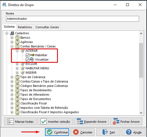
Task: Click the tree scrollbar up arrow
Action: pyautogui.click(x=141, y=33)
